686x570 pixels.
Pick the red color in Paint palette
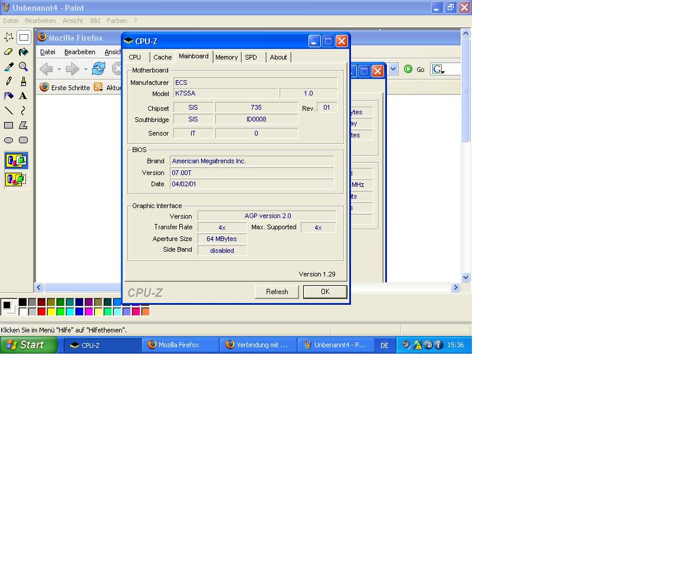coord(41,312)
